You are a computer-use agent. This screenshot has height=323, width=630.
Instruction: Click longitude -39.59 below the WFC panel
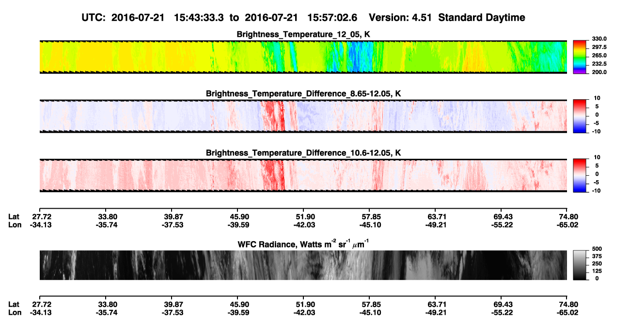pos(237,313)
